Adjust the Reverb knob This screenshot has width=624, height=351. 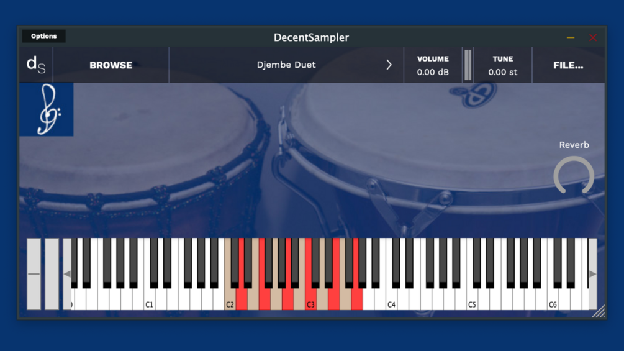(x=574, y=175)
